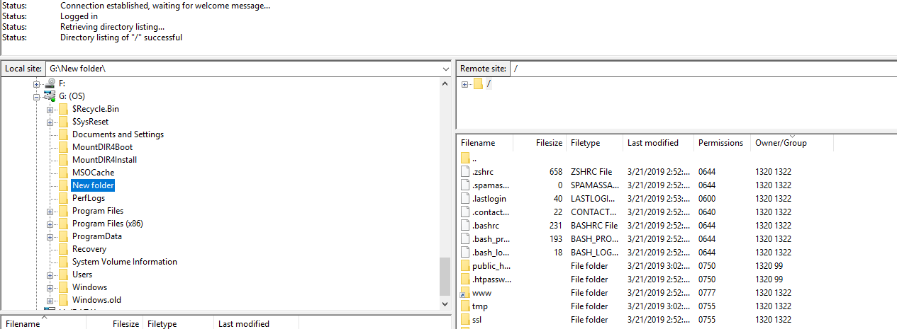Select the Program Files (x86) folder label
897x329 pixels.
point(108,224)
